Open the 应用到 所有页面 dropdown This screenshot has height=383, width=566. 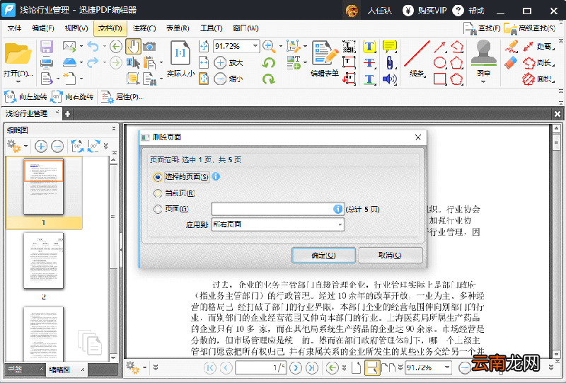coord(277,224)
